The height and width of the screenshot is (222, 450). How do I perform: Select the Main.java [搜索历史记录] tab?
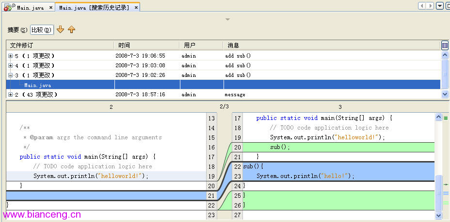[x=94, y=8]
